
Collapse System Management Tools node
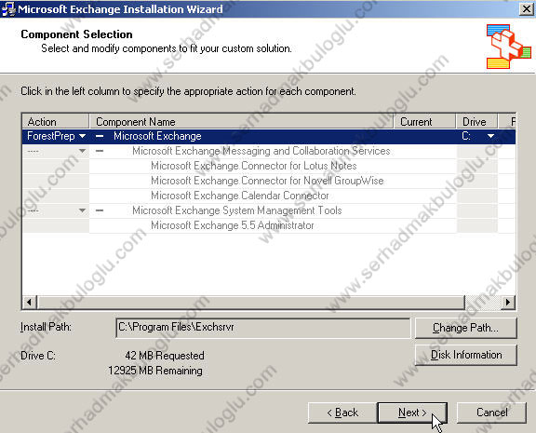pos(100,210)
